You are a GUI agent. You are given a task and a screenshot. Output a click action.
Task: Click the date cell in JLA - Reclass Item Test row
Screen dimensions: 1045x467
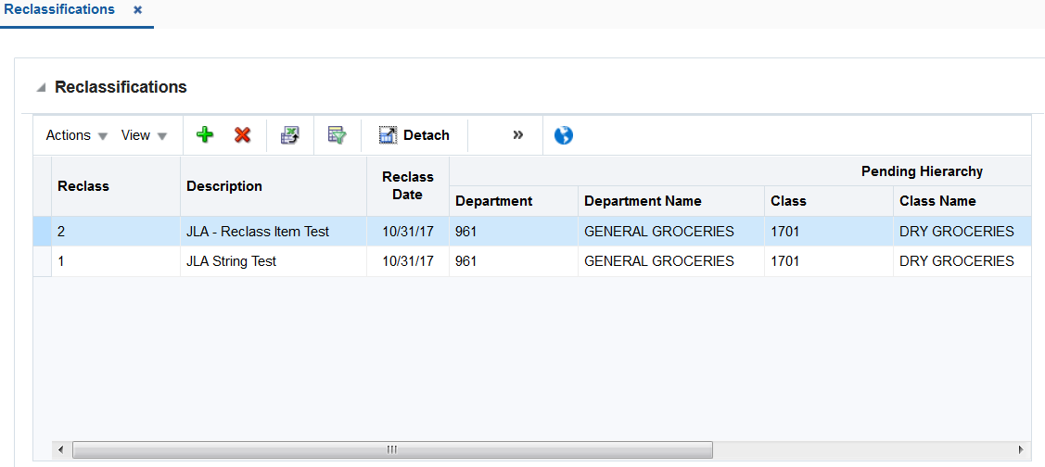408,232
